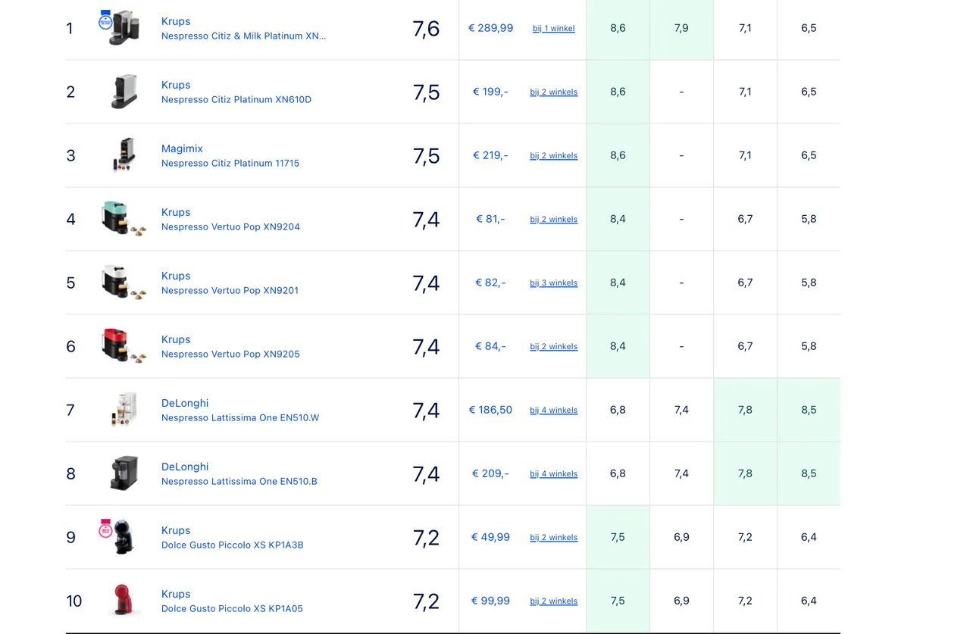Click the 8,6 score in Citiz Platinum XN610D row
The image size is (970, 634).
pos(618,92)
